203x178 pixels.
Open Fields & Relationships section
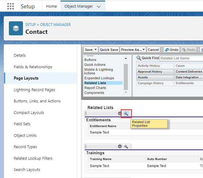33,67
